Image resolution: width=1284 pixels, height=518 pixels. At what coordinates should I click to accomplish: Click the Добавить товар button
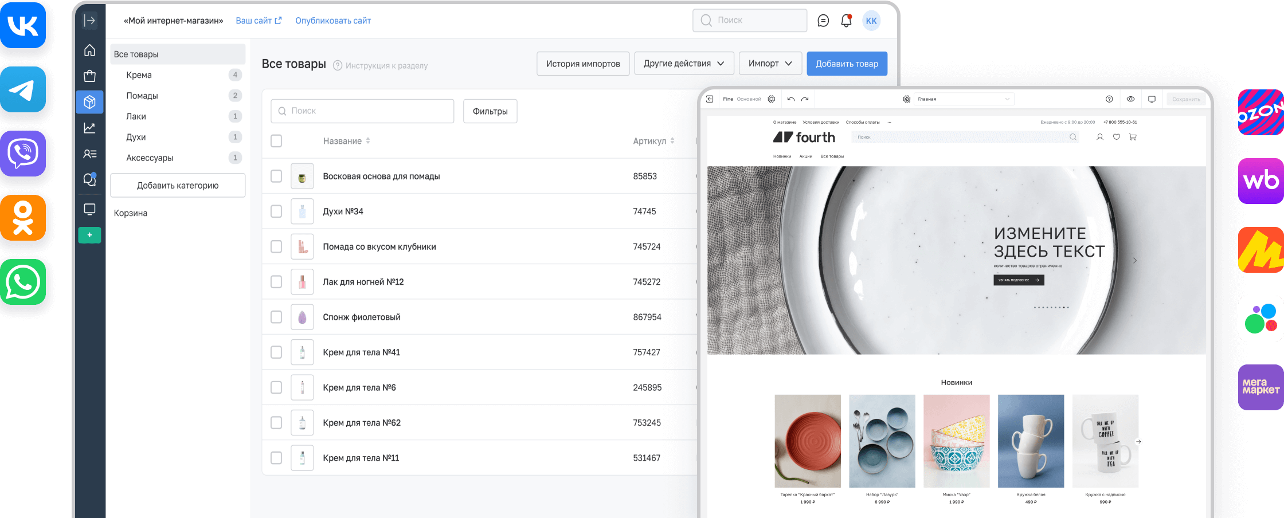tap(847, 64)
